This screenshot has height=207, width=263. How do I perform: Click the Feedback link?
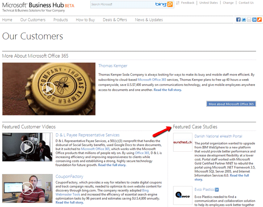[x=188, y=3]
